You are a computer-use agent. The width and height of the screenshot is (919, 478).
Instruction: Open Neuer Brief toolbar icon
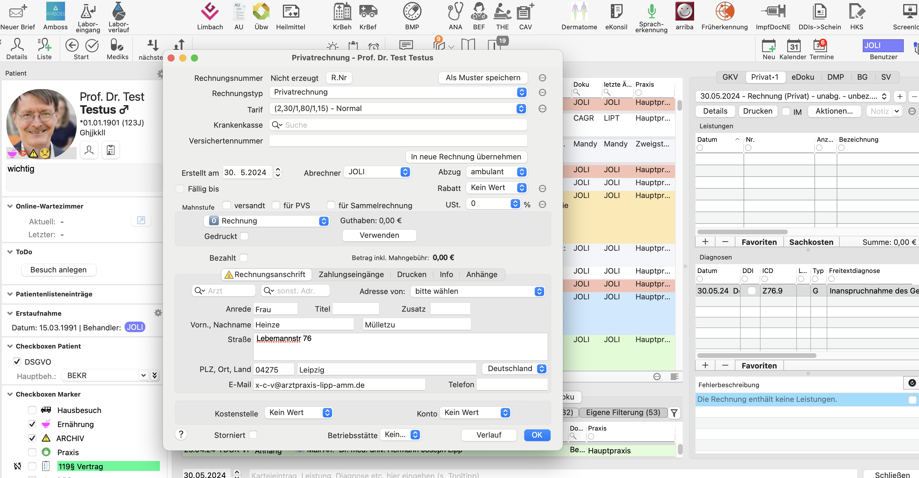tap(18, 16)
